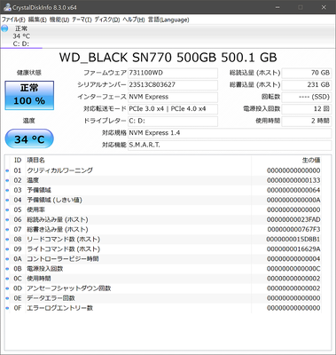Click status dot beside 使用率 row
The image size is (336, 355).
[7, 209]
